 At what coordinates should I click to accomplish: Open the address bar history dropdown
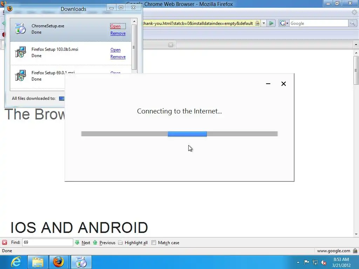pos(264,23)
